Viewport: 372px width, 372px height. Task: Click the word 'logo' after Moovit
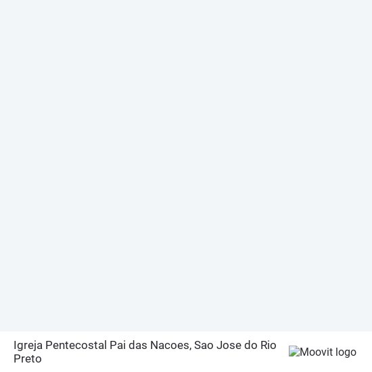pyautogui.click(x=346, y=352)
